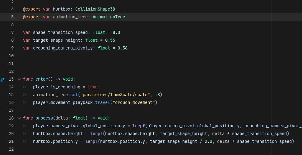Click is_crouching on line 14
The image size is (302, 155).
click(65, 87)
